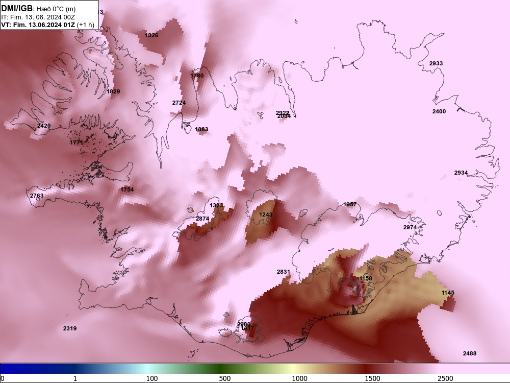Viewport: 510px width, 383px height.
Task: Pick the 1771 value label
Action: point(76,142)
